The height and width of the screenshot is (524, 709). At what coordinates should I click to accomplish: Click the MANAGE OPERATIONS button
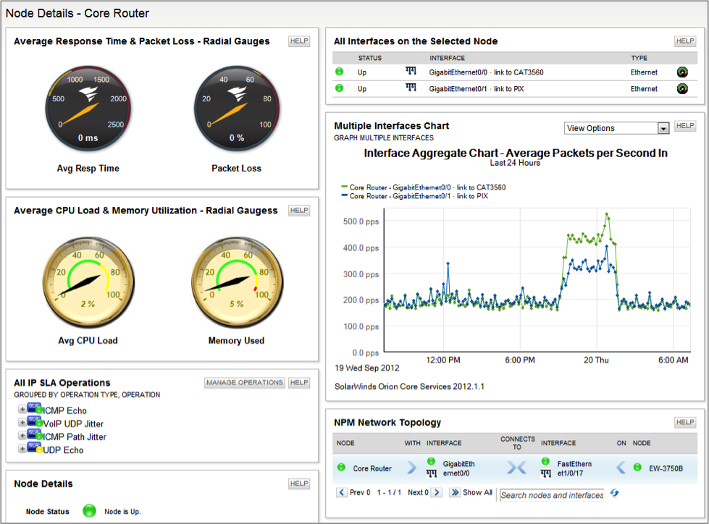pos(245,383)
